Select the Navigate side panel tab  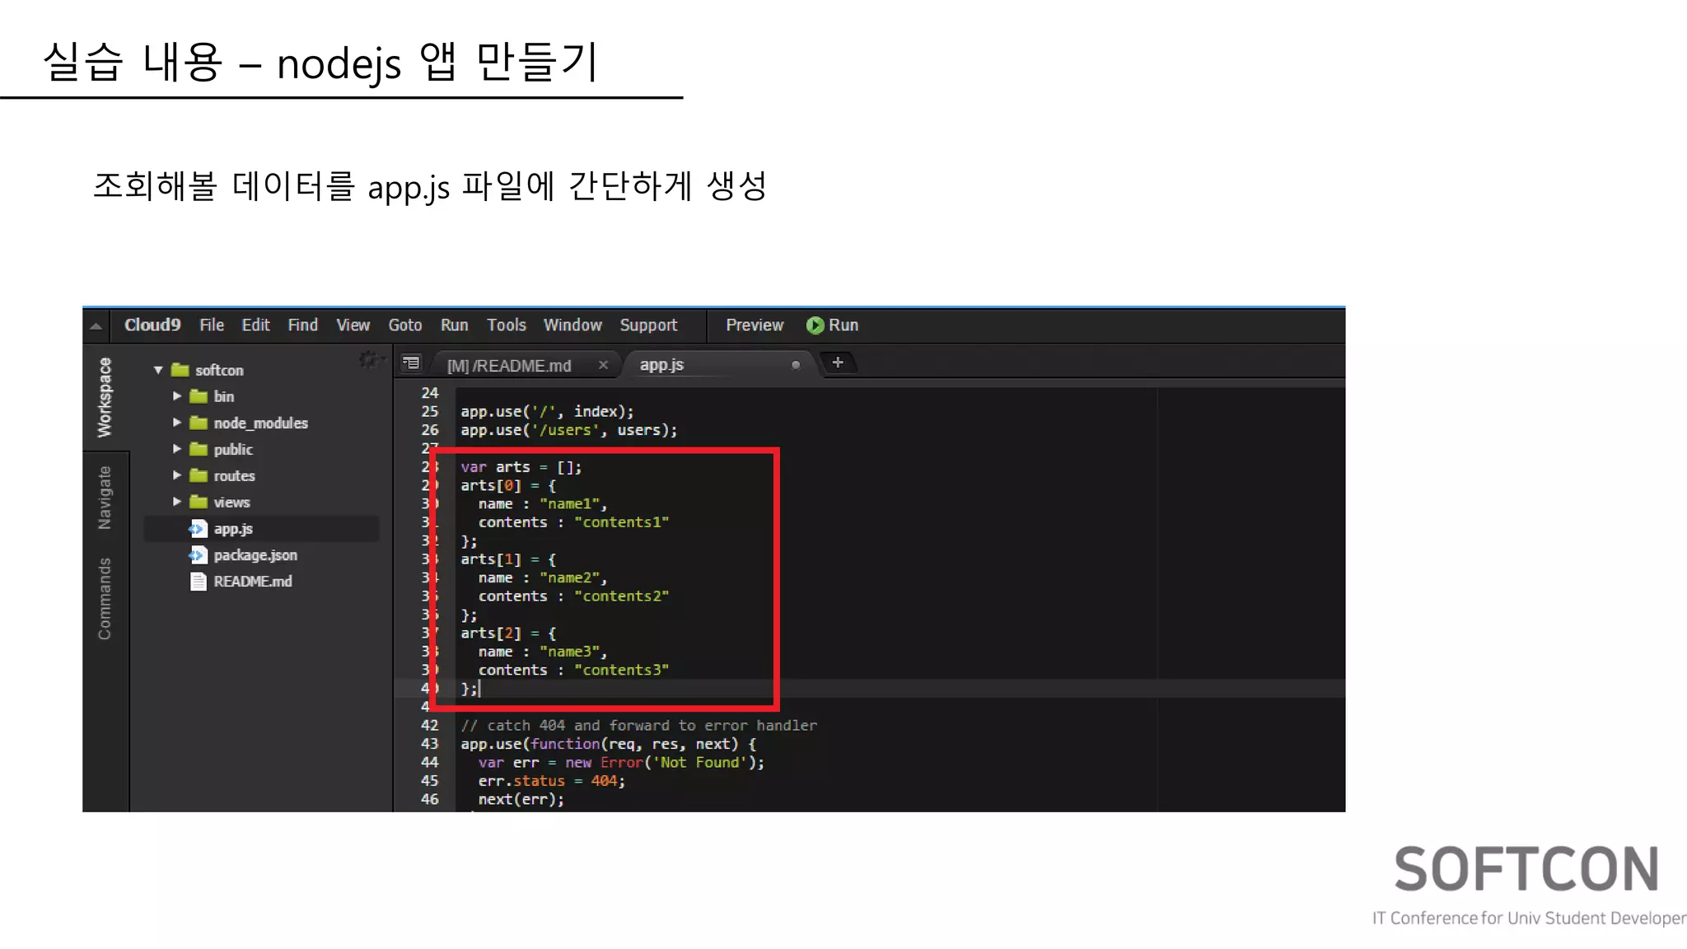pos(105,498)
